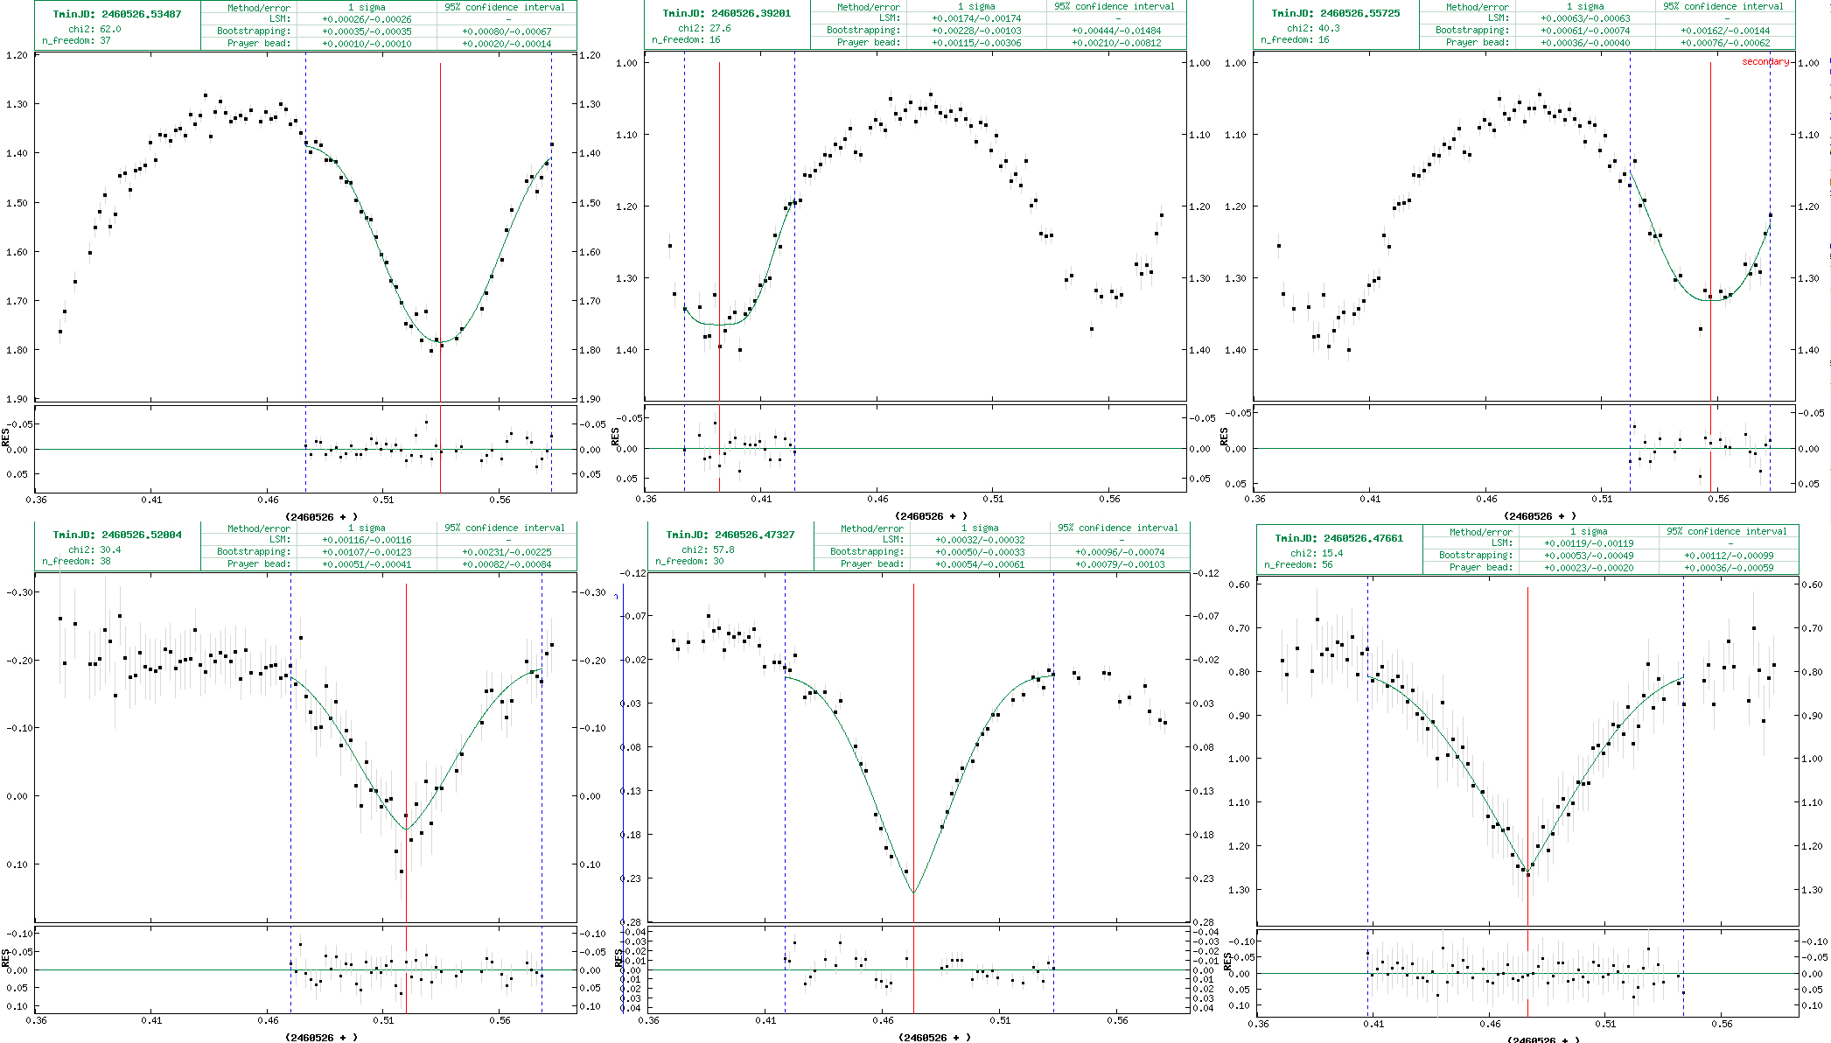Select the "chi2: 15.4" text
The width and height of the screenshot is (1831, 1043).
click(1316, 553)
